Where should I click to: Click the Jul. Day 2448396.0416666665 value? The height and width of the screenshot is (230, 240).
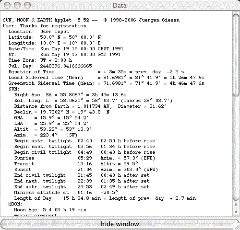click(x=66, y=66)
